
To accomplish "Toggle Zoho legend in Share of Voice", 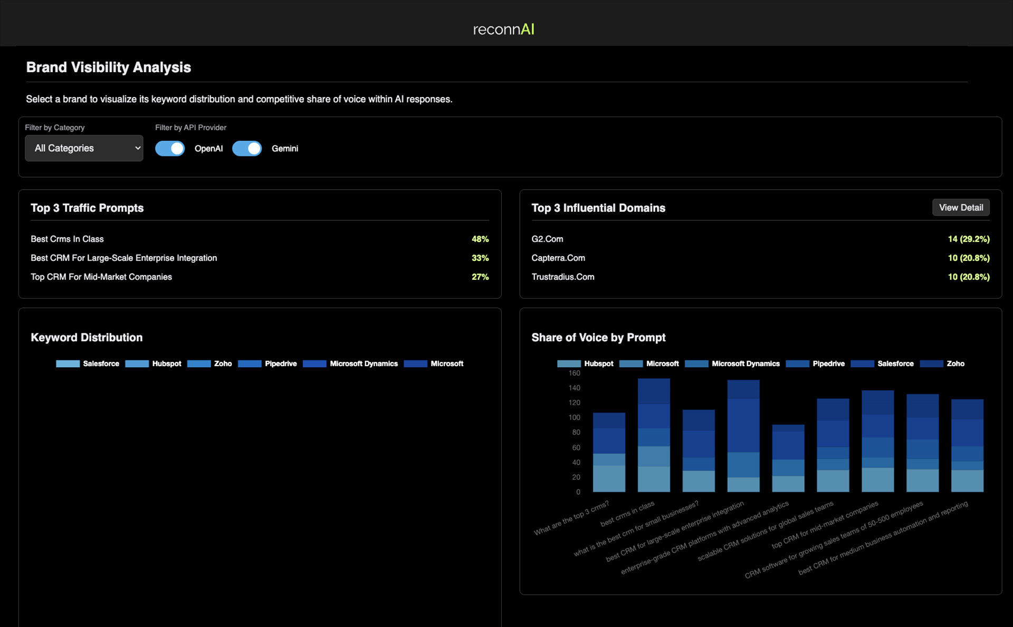I will 942,364.
